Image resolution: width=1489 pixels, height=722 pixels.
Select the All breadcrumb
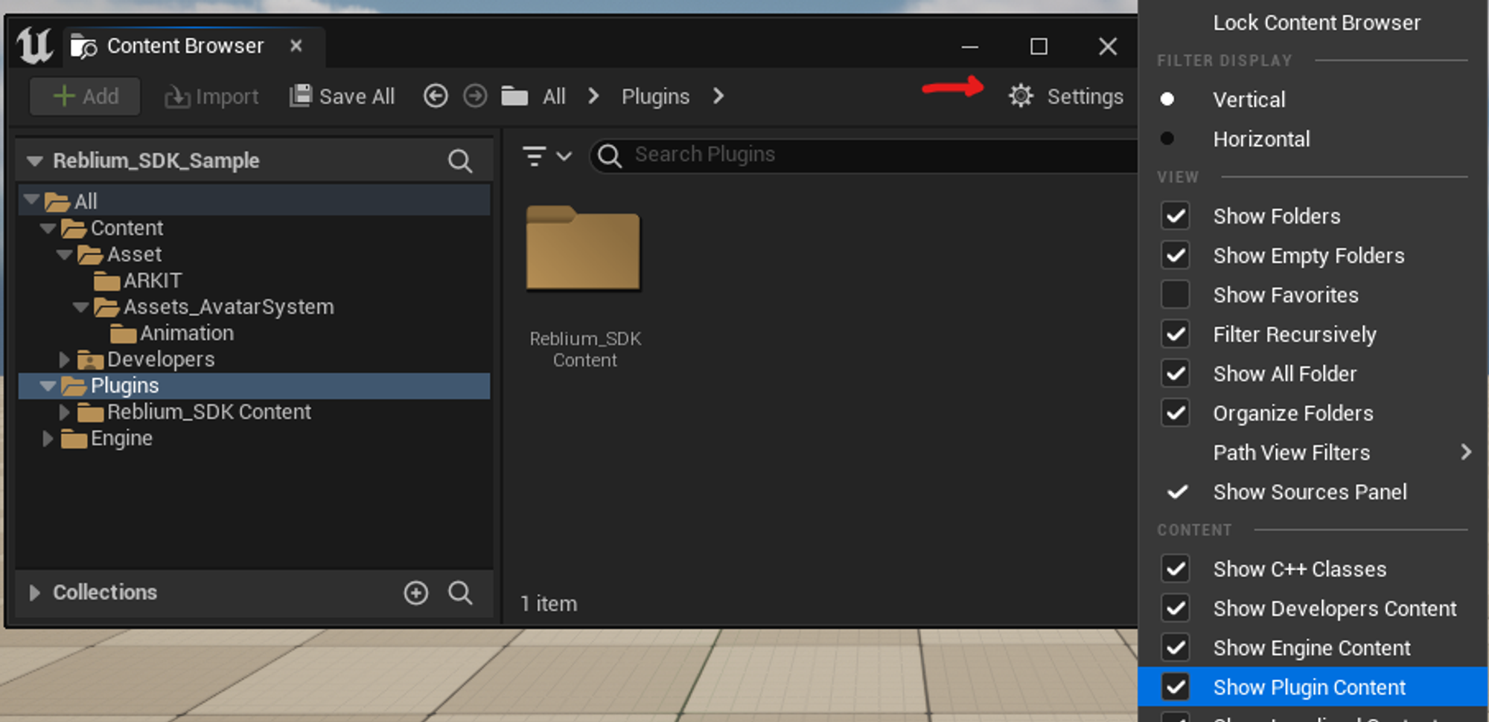pyautogui.click(x=554, y=96)
